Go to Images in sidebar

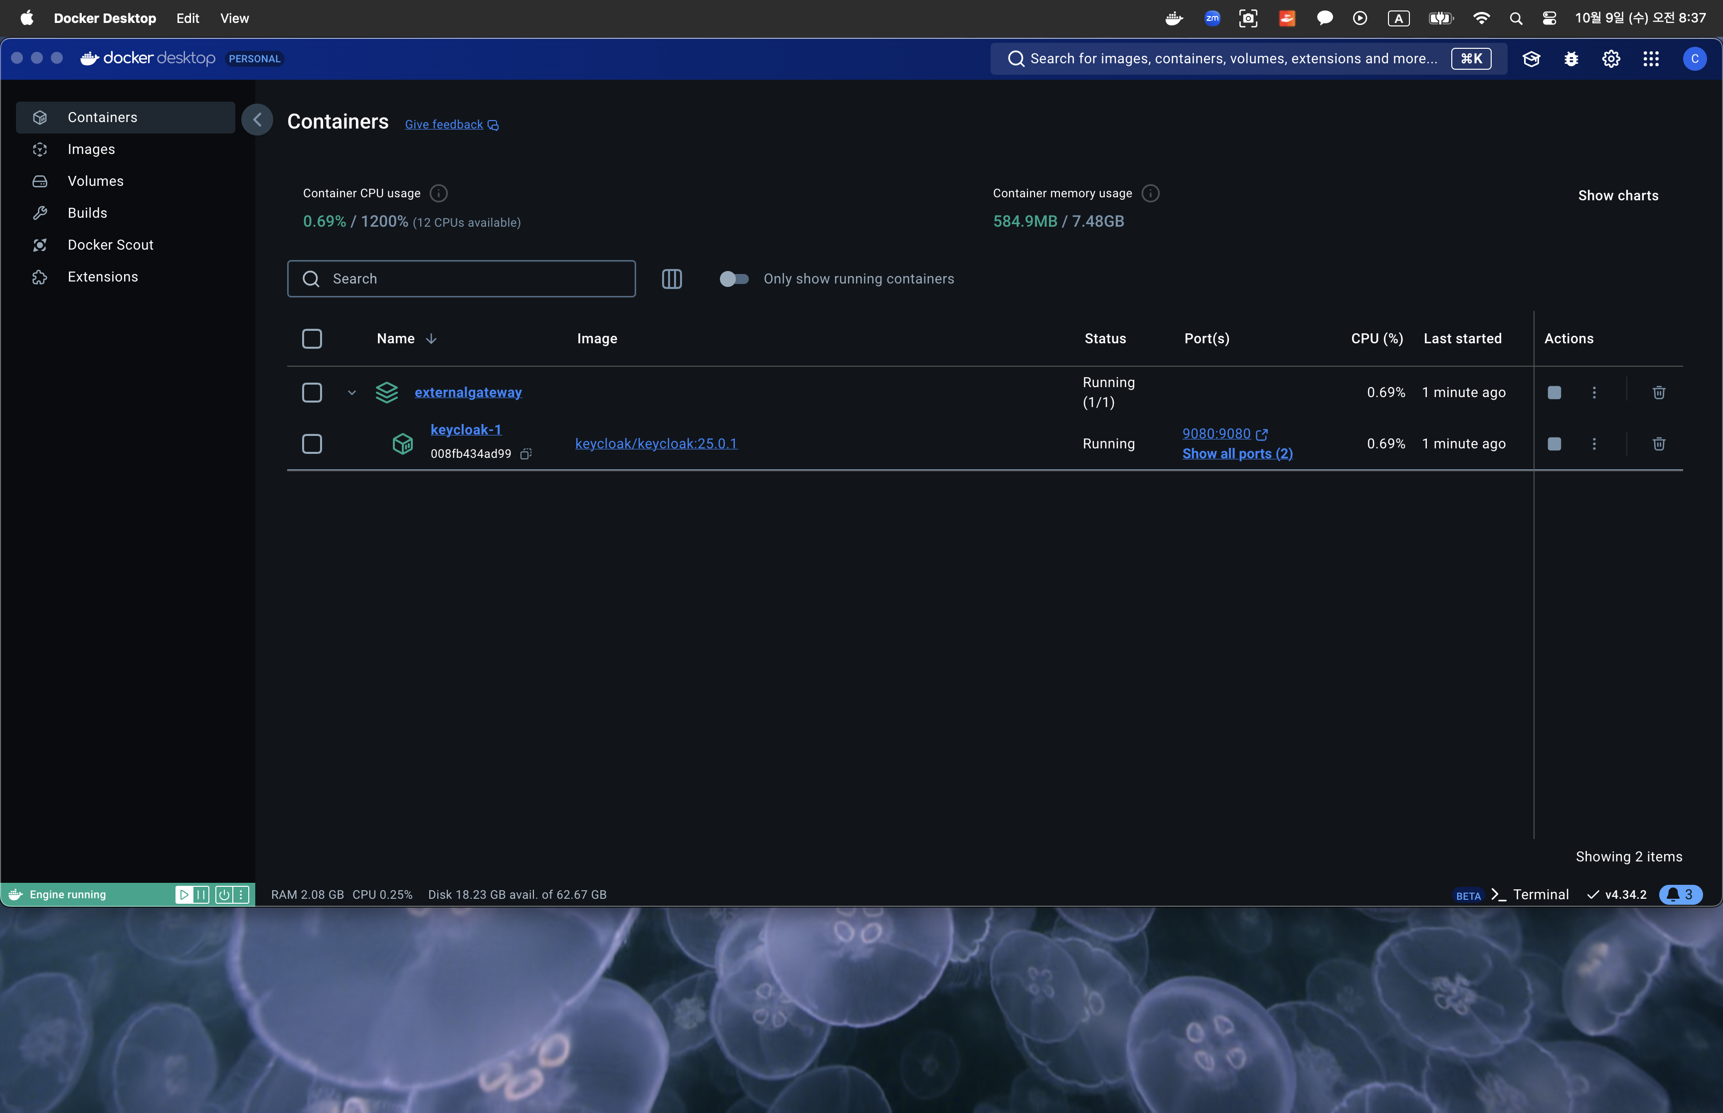click(91, 149)
